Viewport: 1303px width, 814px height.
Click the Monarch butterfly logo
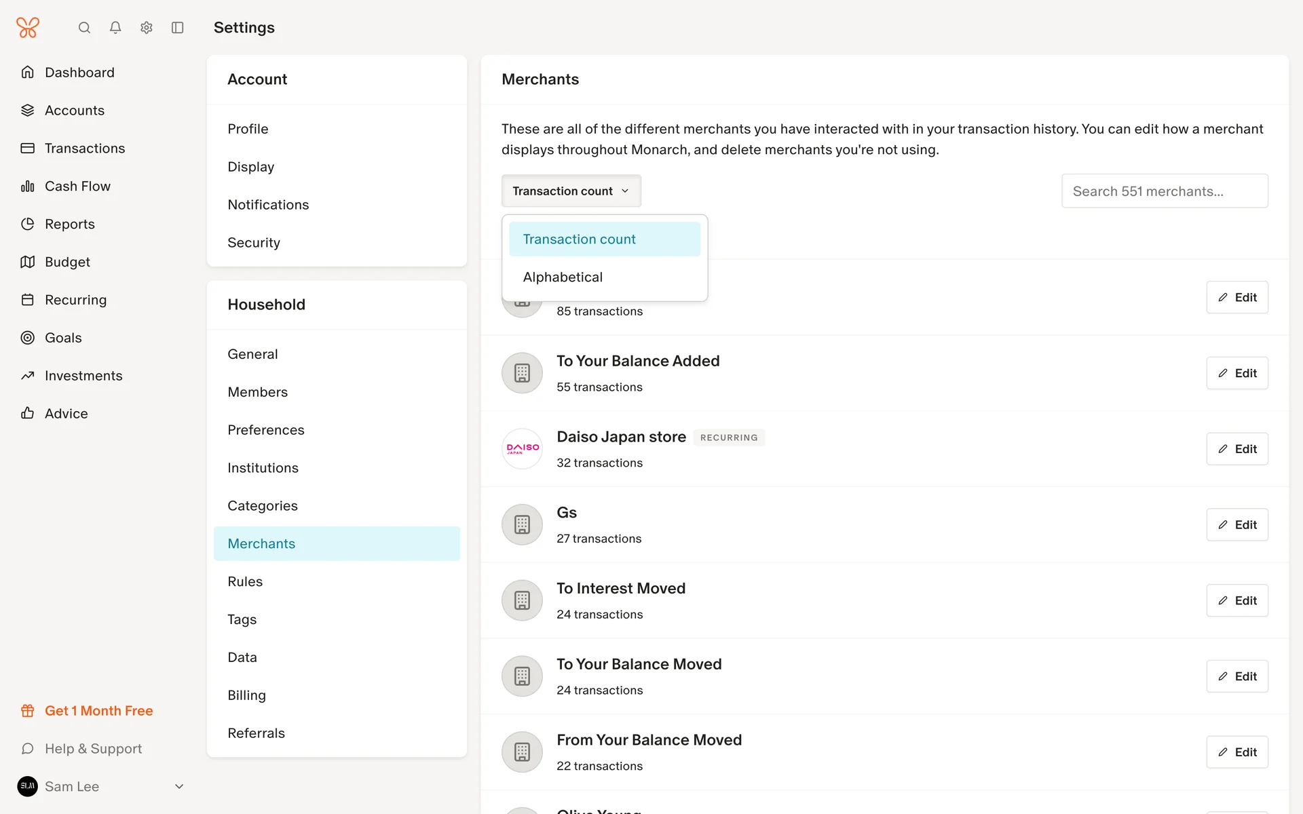click(28, 28)
